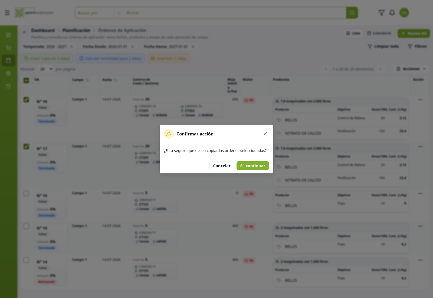Open the hamburger menu in the header

pyautogui.click(x=7, y=13)
